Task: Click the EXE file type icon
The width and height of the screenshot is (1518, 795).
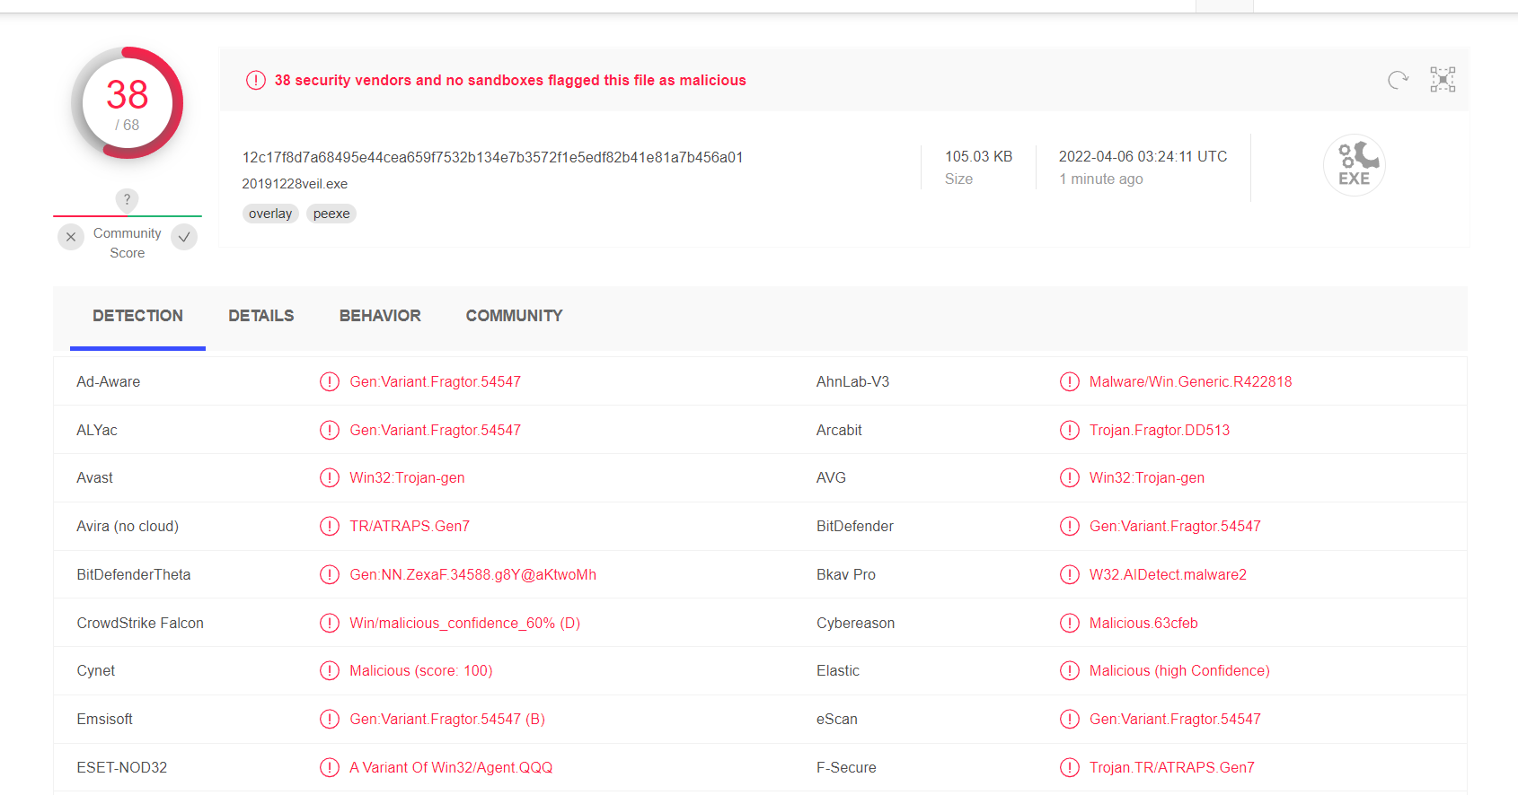Action: [x=1354, y=165]
